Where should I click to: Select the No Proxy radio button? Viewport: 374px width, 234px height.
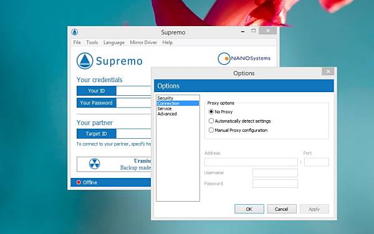pos(211,111)
